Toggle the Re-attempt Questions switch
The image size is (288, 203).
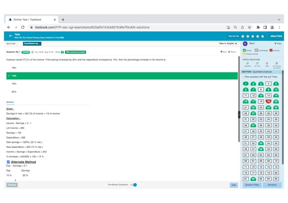pyautogui.click(x=134, y=185)
